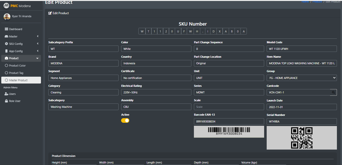Click the Brand field showing MODENA
This screenshot has height=165, width=342.
point(83,63)
